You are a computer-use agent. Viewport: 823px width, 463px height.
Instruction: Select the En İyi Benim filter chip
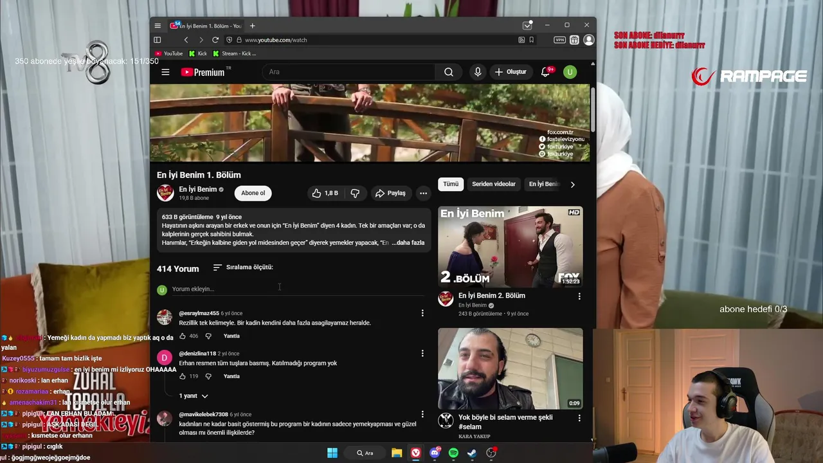(x=544, y=184)
